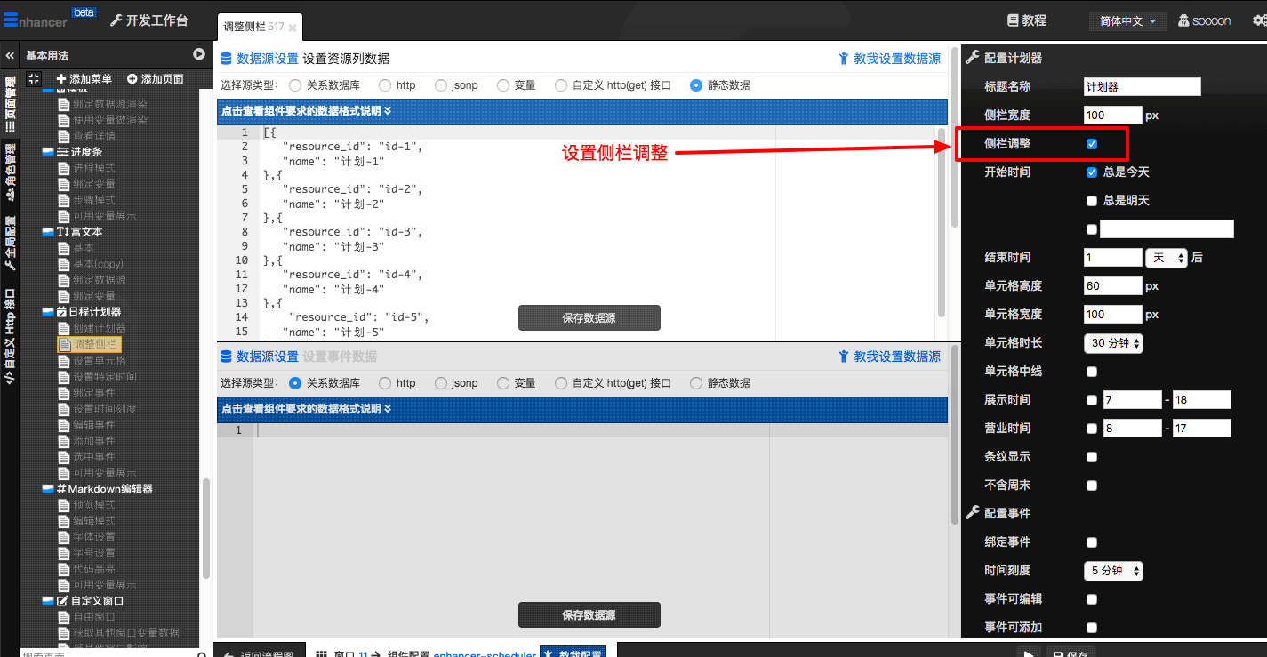Image resolution: width=1267 pixels, height=657 pixels.
Task: Select the jsonp radio button in resource datasource
Action: point(441,85)
